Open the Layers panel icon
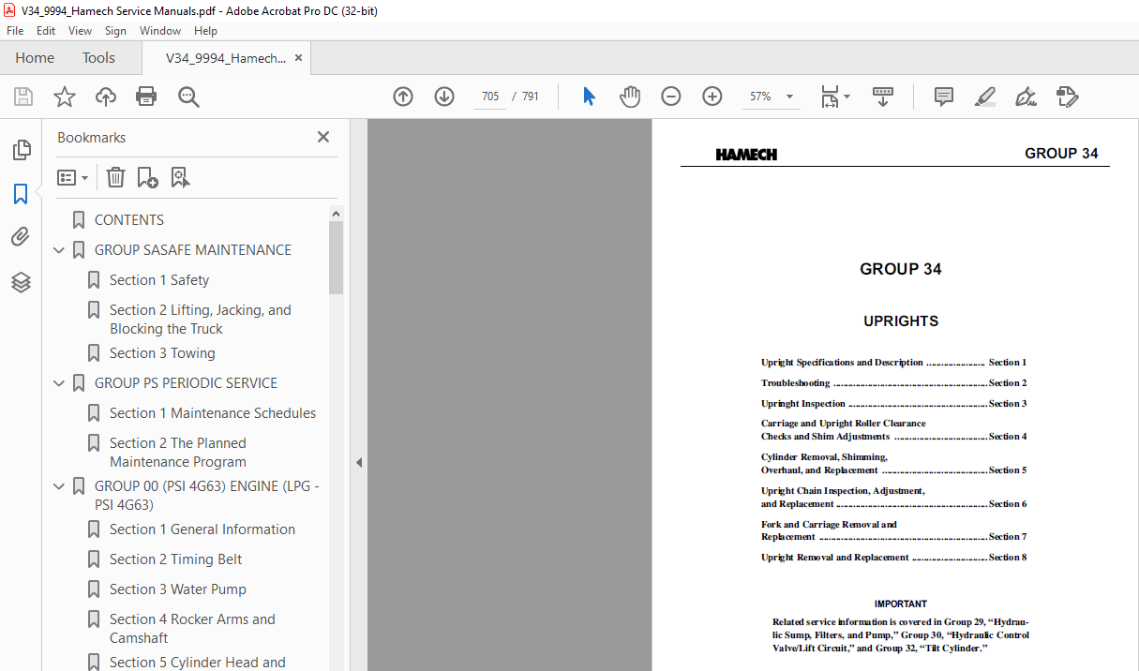The width and height of the screenshot is (1139, 671). [x=21, y=282]
